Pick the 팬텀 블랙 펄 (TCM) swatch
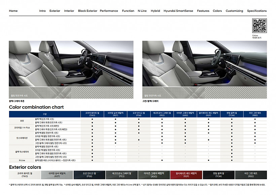 click(x=219, y=175)
